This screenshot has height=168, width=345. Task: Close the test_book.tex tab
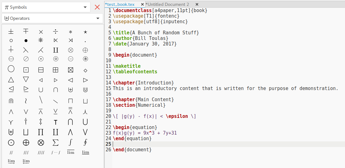[142, 4]
